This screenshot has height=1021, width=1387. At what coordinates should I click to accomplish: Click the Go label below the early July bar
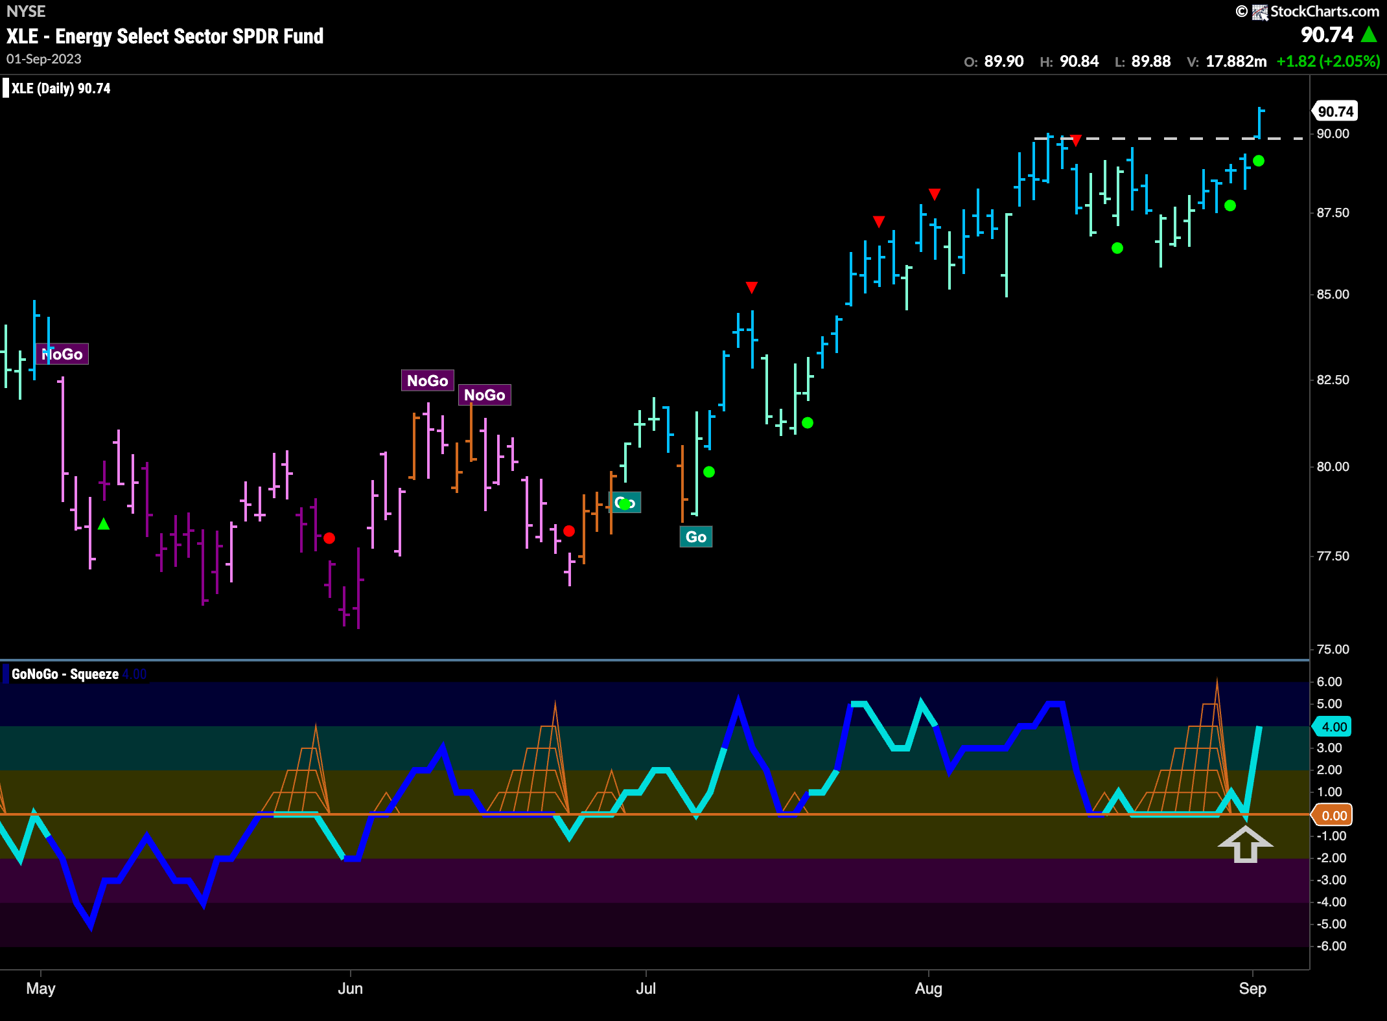pyautogui.click(x=696, y=536)
